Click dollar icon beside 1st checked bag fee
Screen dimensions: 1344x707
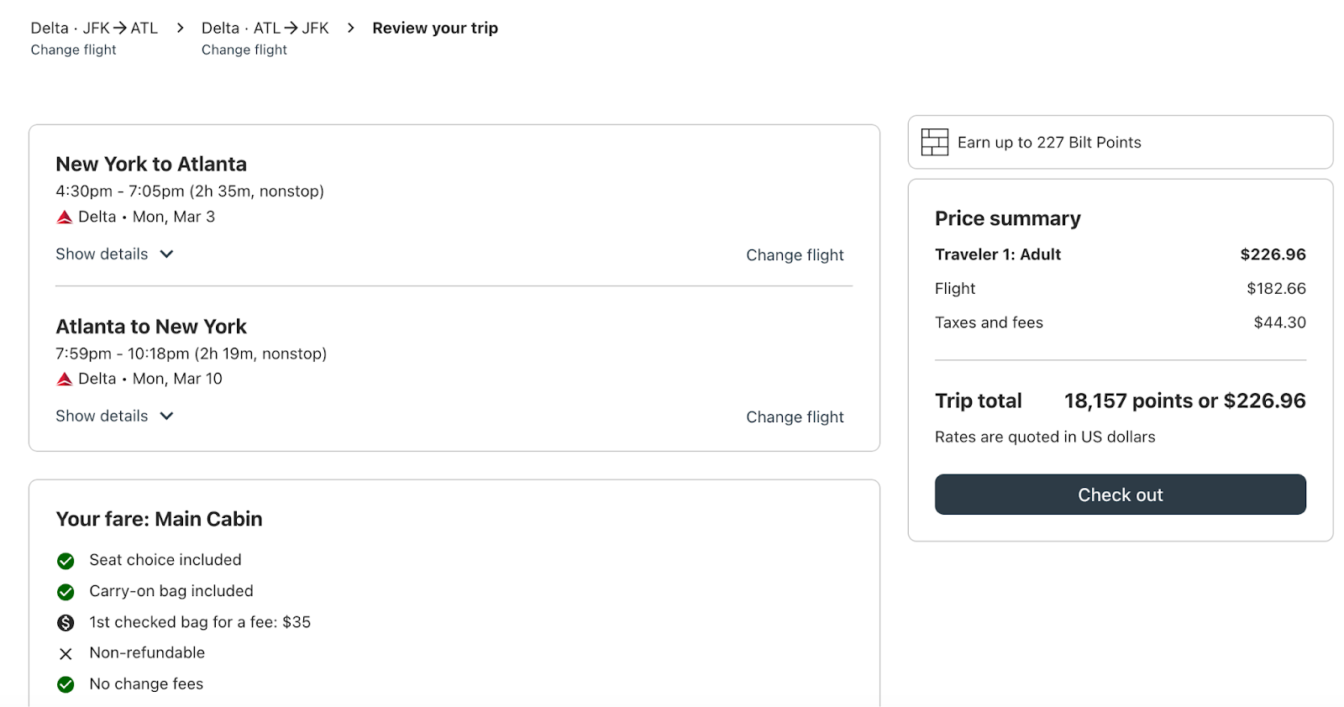[66, 623]
